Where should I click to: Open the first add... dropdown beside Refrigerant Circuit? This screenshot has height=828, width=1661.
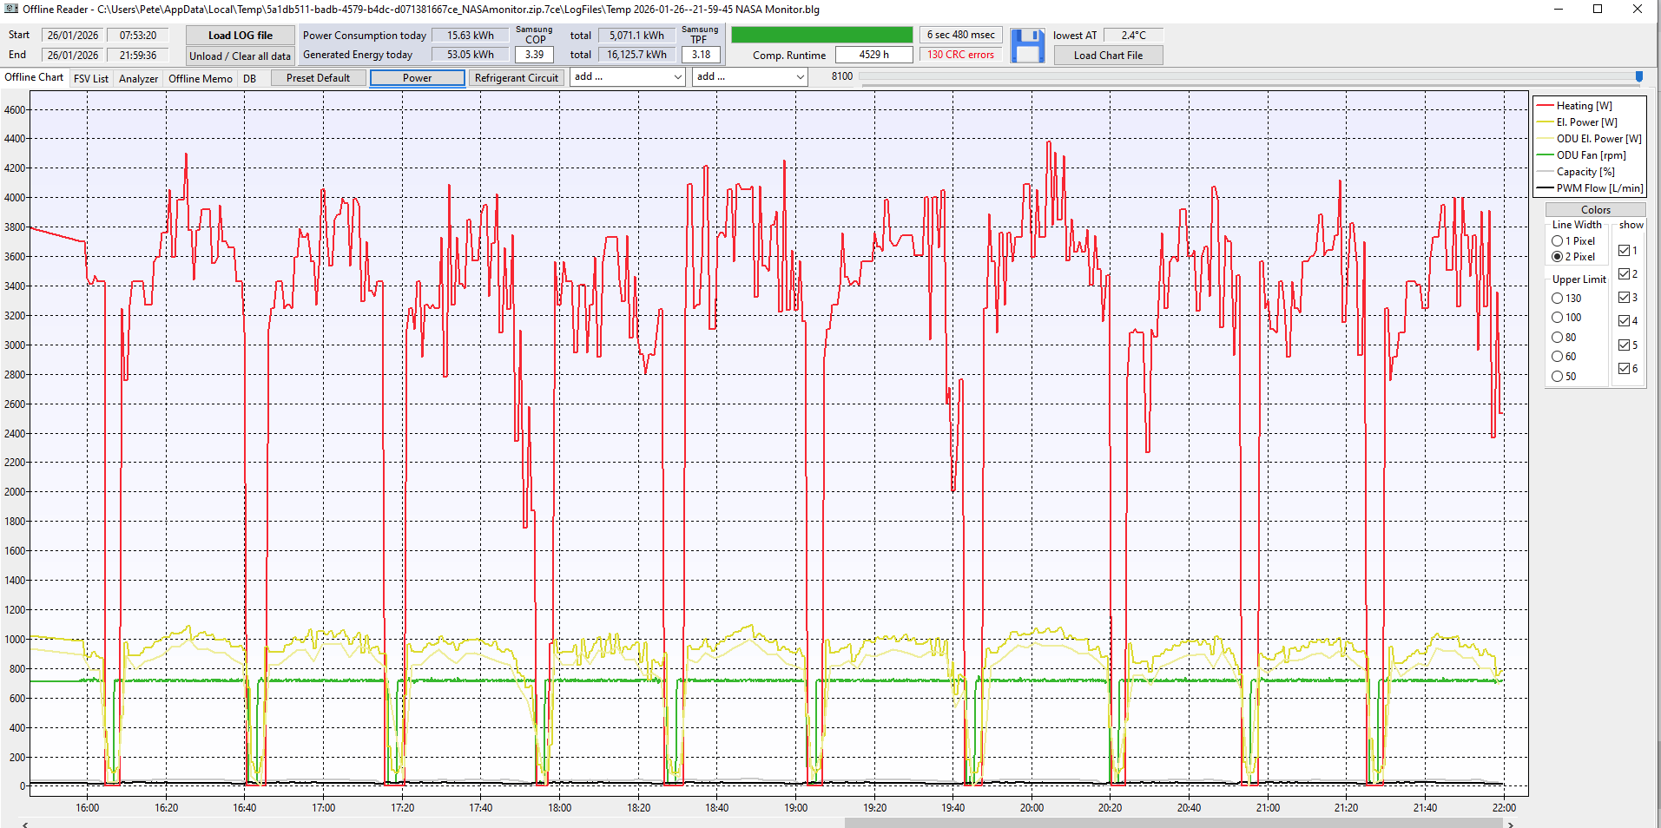tap(628, 77)
